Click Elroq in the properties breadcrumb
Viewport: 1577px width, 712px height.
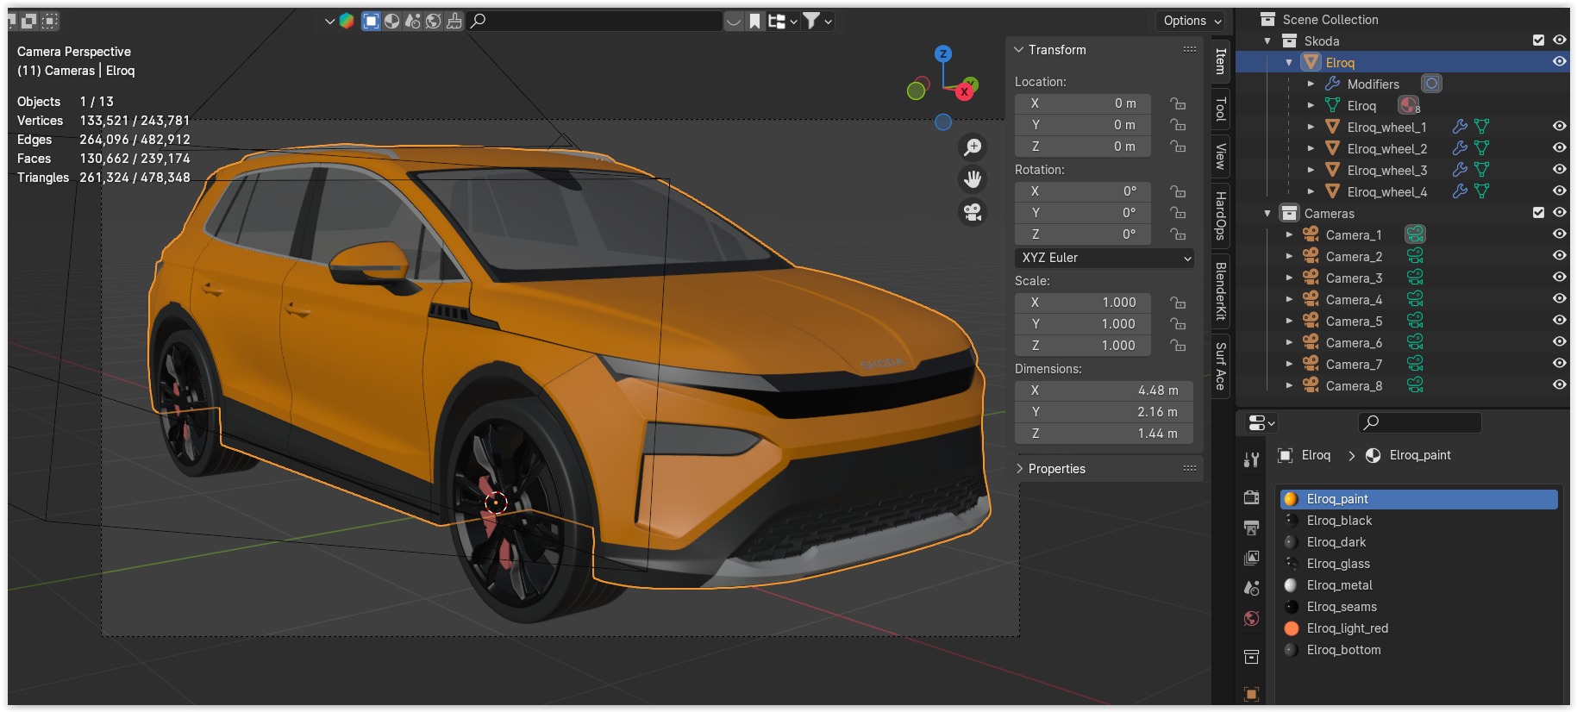click(1316, 455)
